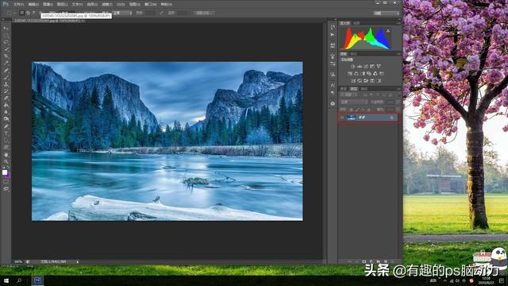508x286 pixels.
Task: Click the histogram cache warning triangle
Action: [388, 30]
